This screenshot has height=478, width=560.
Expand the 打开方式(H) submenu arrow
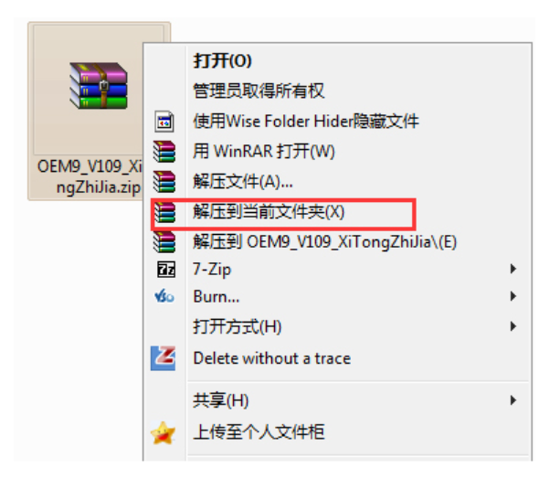[513, 326]
